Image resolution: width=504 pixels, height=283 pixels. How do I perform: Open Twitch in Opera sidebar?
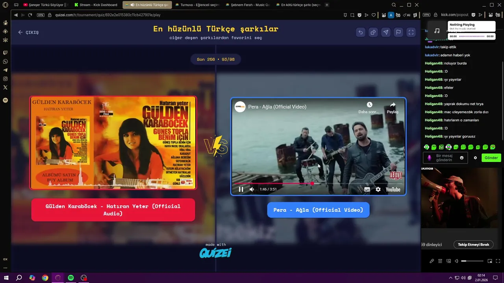[5, 52]
